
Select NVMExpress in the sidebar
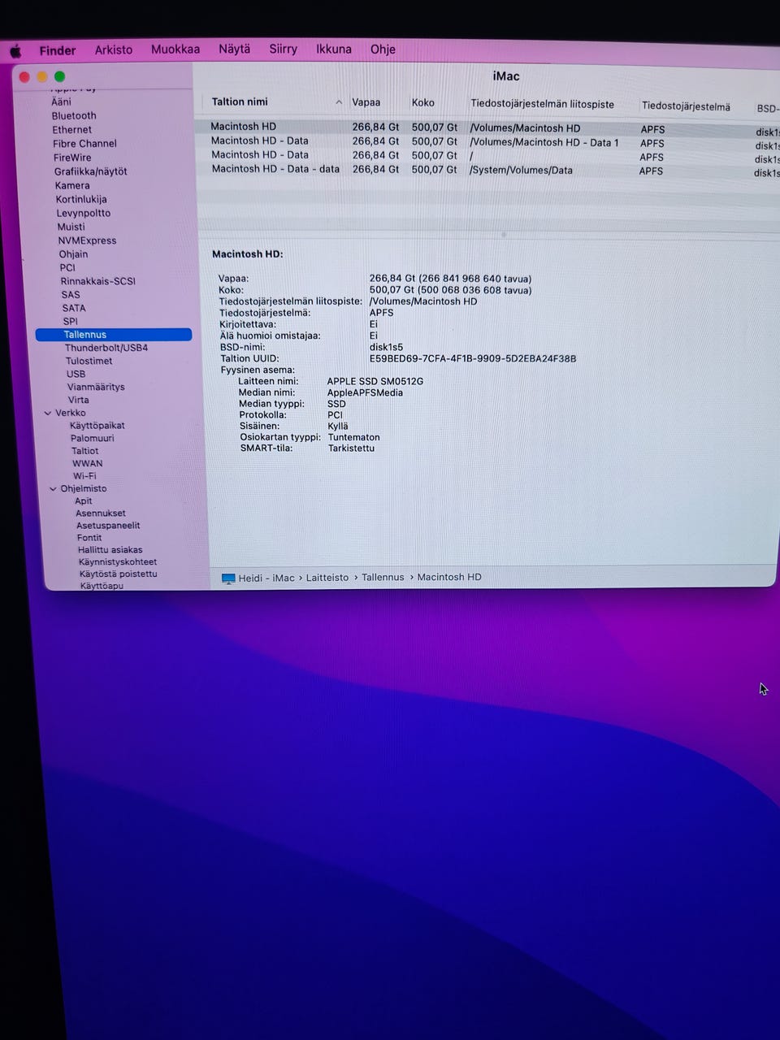tap(87, 240)
